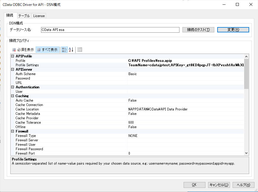Viewport: 258px width, 192px height.
Task: Confirm with the OK button
Action: tap(194, 185)
